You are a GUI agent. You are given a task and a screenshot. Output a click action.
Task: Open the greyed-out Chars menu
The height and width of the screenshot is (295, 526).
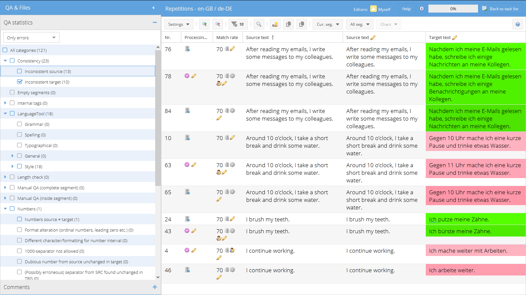[x=389, y=24]
